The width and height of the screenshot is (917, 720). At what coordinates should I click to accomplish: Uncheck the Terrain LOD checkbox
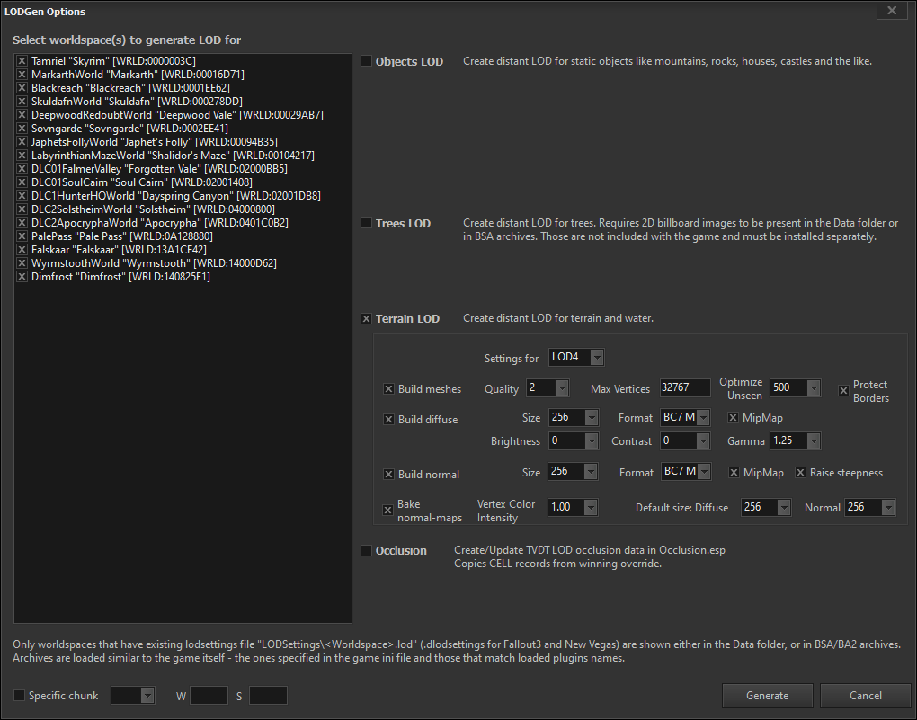coord(366,319)
